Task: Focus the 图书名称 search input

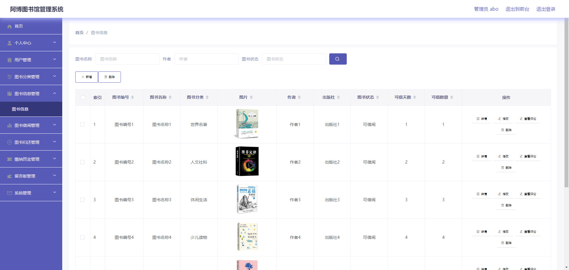Action: 127,59
